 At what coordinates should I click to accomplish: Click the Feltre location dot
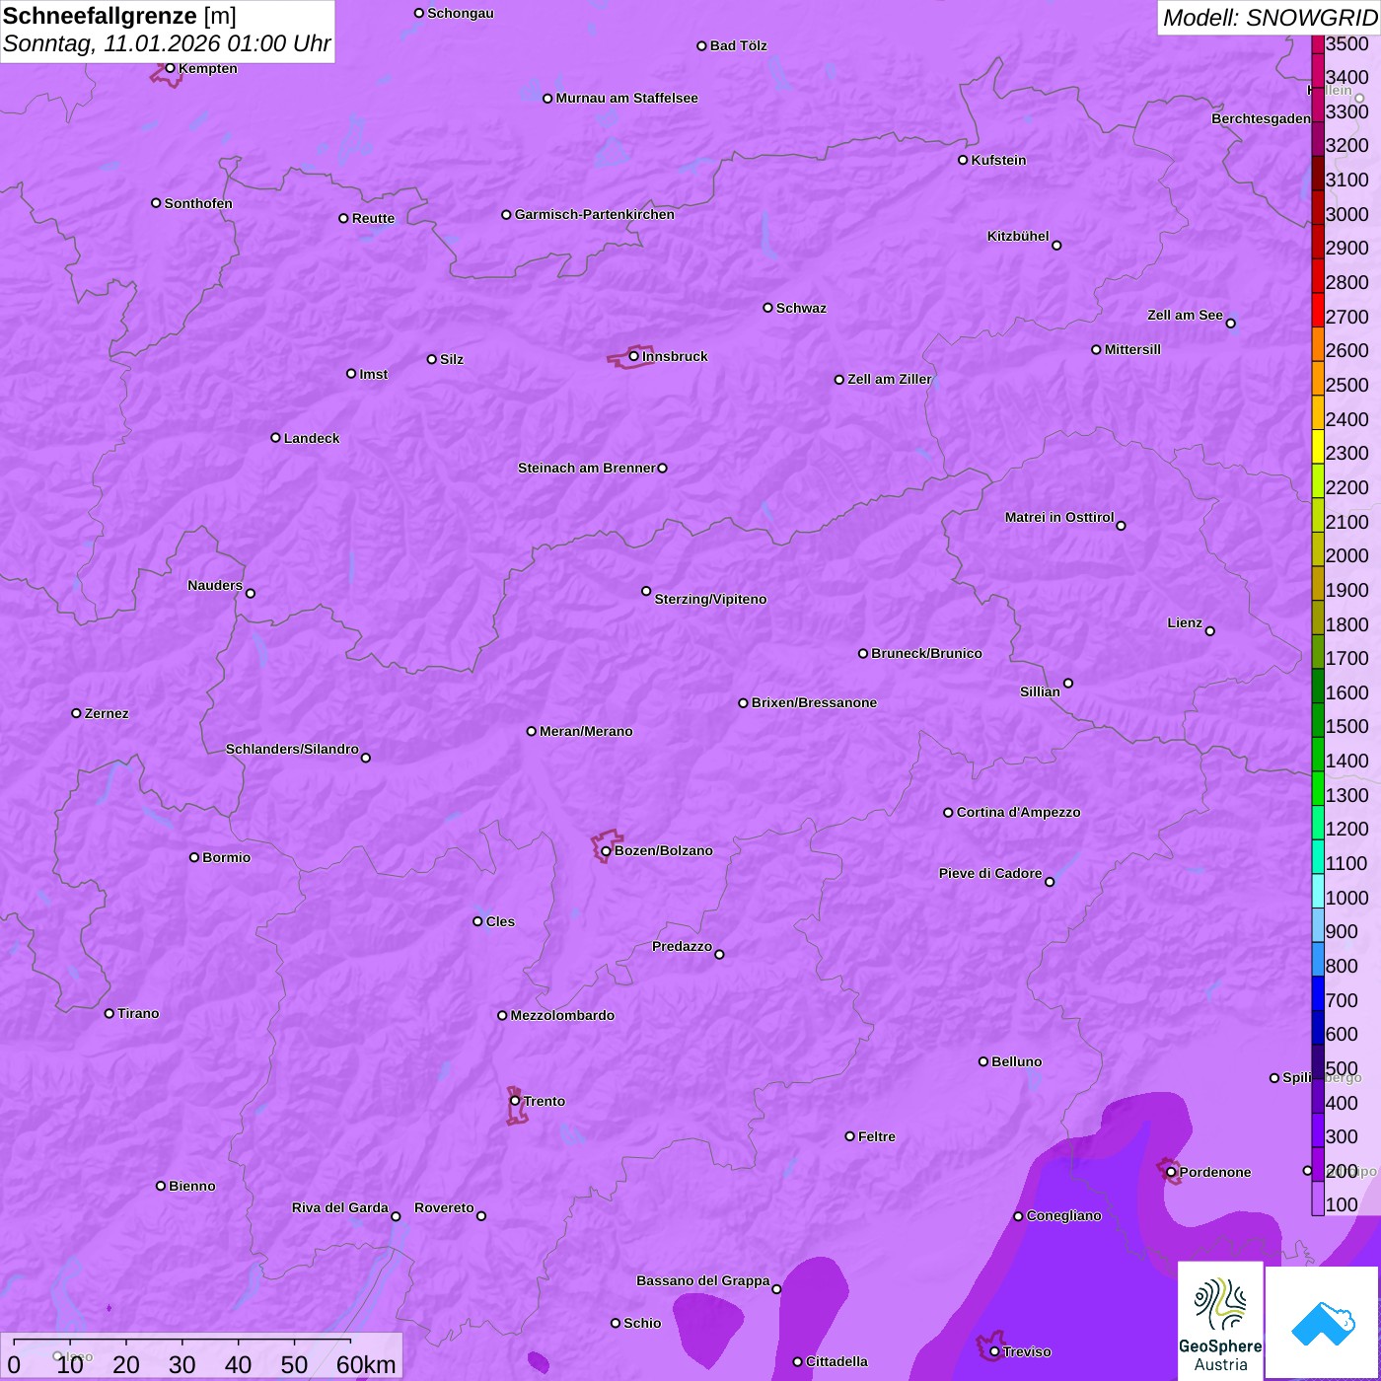click(x=850, y=1136)
